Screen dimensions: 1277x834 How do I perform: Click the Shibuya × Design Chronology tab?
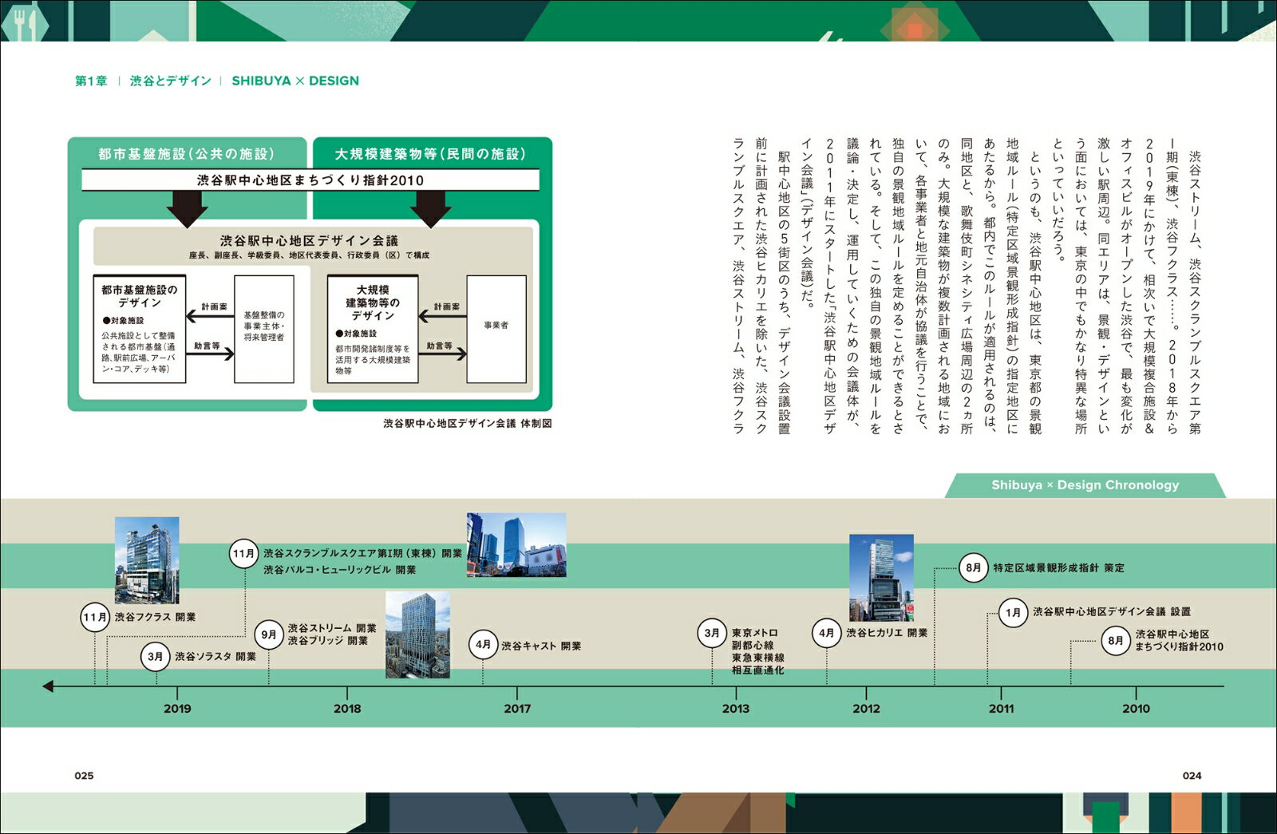tap(1085, 485)
